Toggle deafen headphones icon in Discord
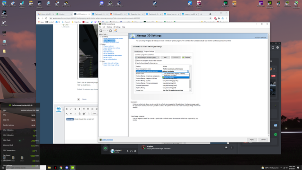 [x=131, y=151]
